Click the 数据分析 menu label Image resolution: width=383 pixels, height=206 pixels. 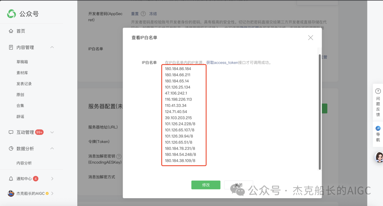pos(25,148)
